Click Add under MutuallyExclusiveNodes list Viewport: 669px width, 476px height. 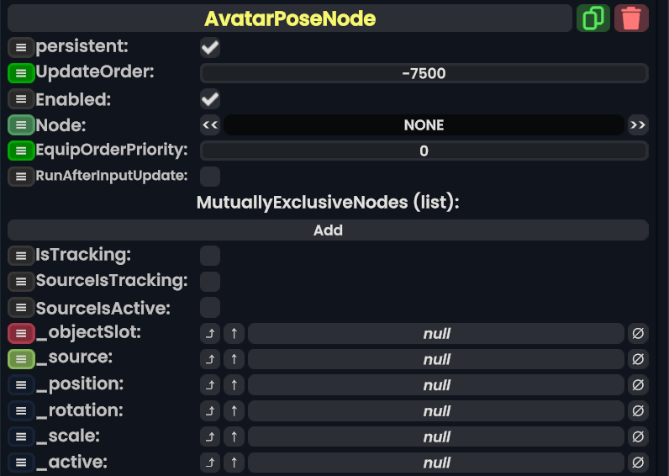click(x=328, y=230)
